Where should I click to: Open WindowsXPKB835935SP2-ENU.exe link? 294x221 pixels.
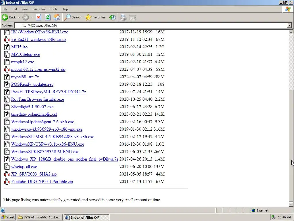[x=45, y=152]
